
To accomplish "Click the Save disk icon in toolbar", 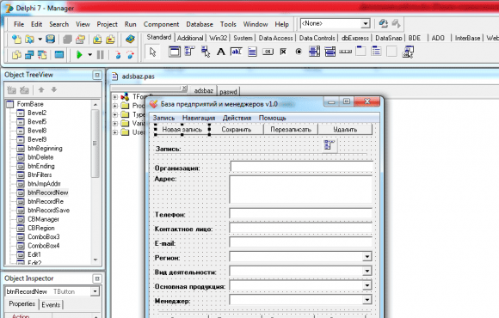I will [x=50, y=40].
